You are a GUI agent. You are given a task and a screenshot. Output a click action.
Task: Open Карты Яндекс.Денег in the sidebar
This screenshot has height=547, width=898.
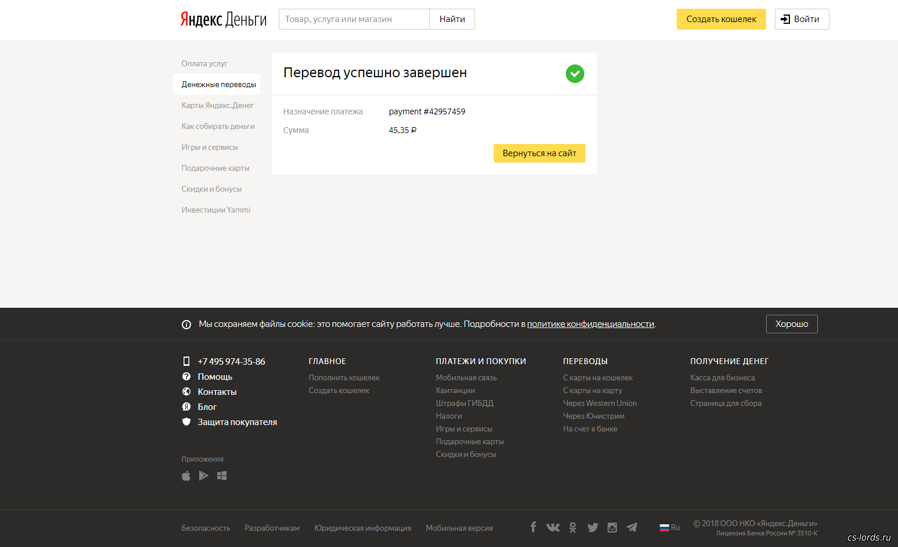pos(217,105)
